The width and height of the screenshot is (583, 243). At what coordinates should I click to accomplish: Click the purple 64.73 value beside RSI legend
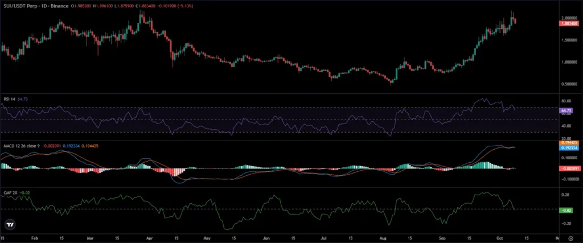pyautogui.click(x=23, y=99)
